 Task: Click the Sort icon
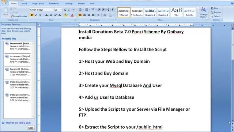108,10
